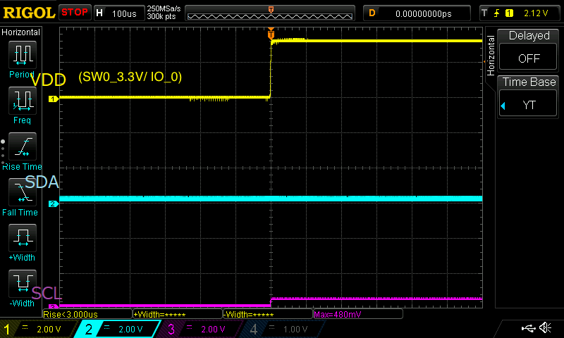Click the RIGOL logo
The width and height of the screenshot is (564, 338).
click(28, 13)
